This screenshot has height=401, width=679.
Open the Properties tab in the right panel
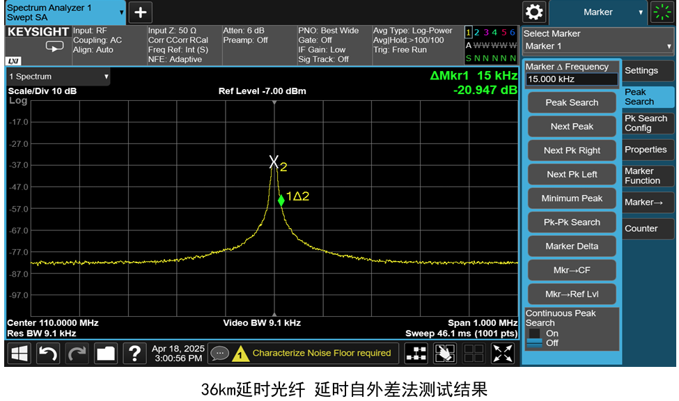point(647,150)
